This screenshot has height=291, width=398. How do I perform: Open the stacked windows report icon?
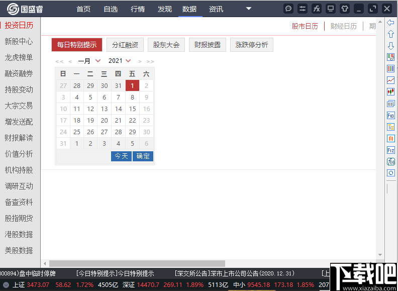click(x=390, y=104)
